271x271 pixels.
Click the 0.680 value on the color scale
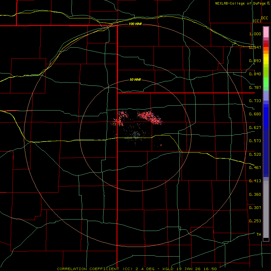point(255,114)
